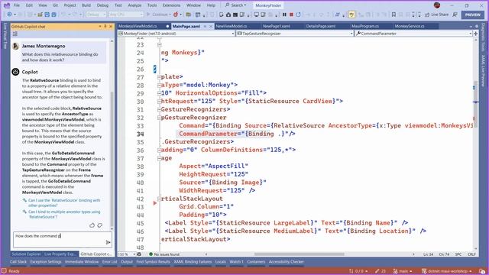The height and width of the screenshot is (275, 489).
Task: Open the XAML Binding Failures tab
Action: pyautogui.click(x=193, y=262)
